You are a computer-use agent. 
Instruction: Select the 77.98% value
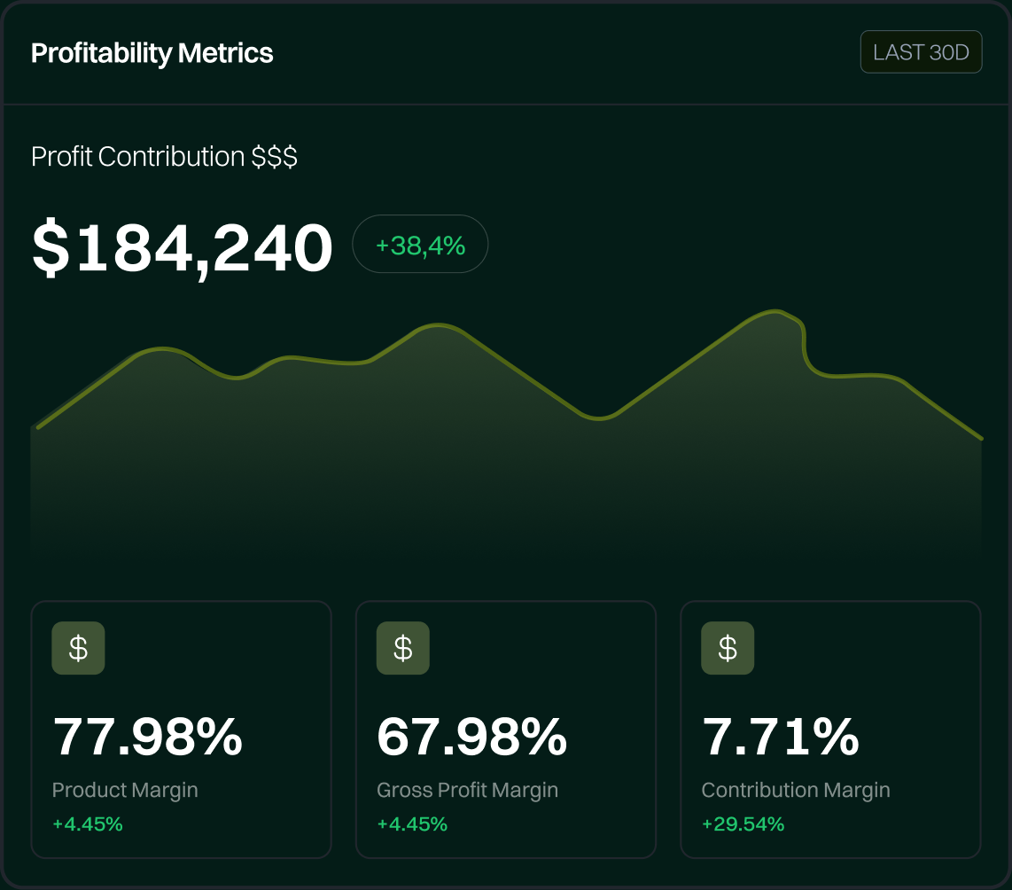click(x=148, y=737)
